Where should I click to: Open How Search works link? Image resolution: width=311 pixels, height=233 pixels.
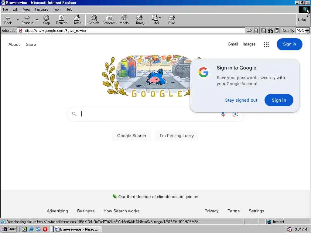[121, 211]
